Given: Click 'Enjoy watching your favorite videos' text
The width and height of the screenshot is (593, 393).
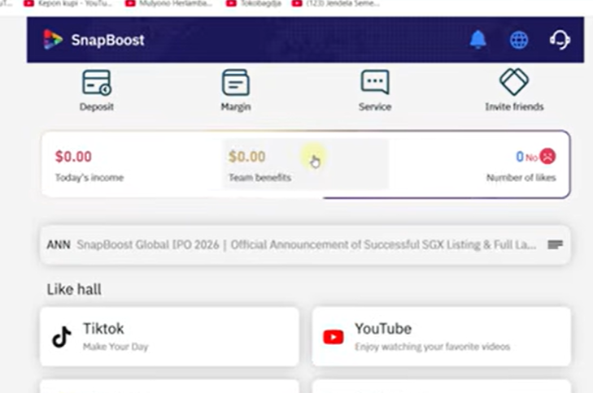Looking at the screenshot, I should pyautogui.click(x=432, y=347).
